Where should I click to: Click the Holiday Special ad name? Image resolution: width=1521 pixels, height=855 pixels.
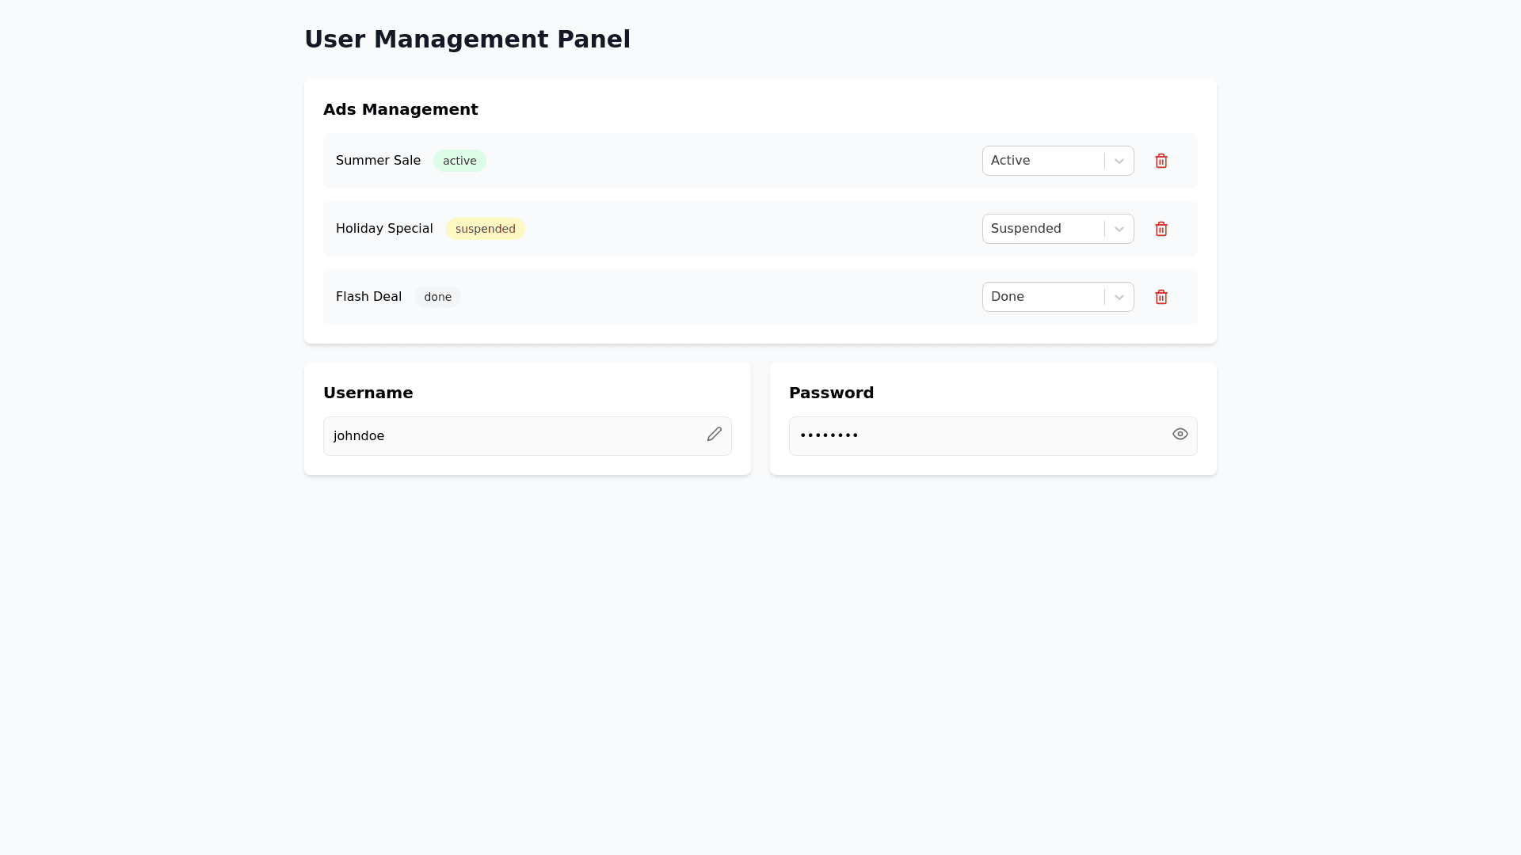[384, 229]
